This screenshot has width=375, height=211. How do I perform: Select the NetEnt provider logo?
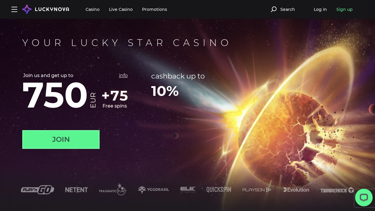[76, 190]
